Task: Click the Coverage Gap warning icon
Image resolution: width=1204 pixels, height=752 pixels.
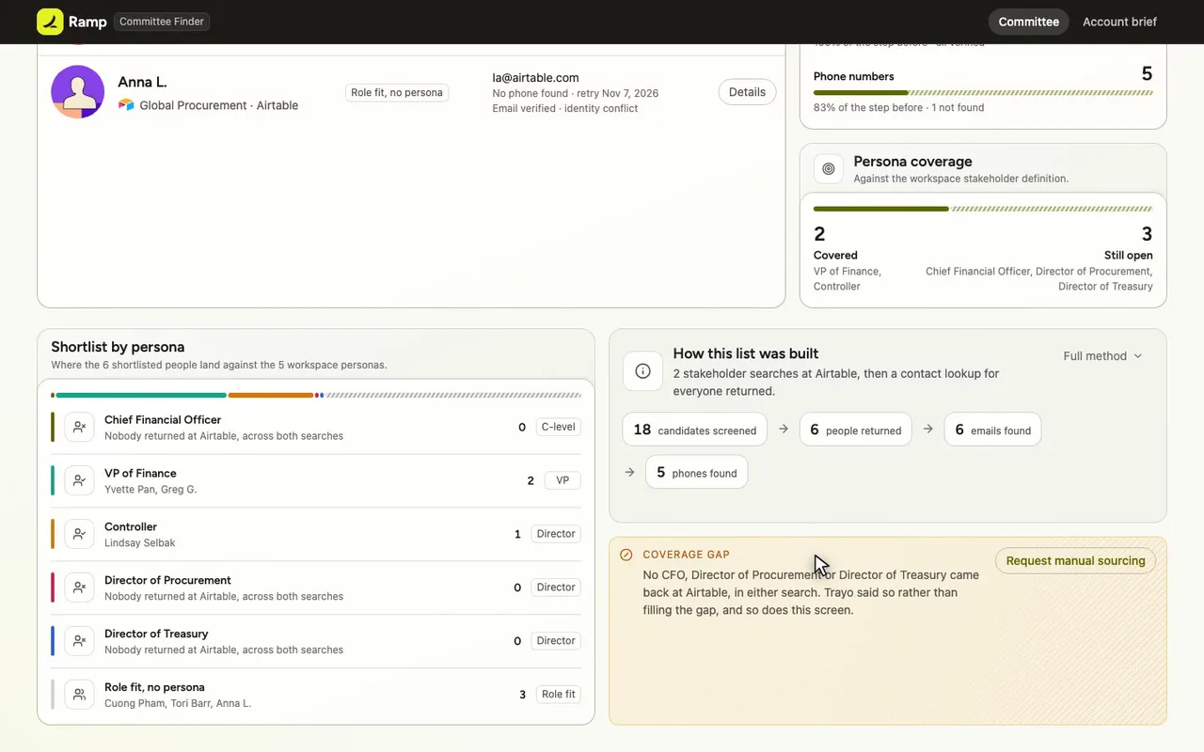Action: tap(626, 555)
